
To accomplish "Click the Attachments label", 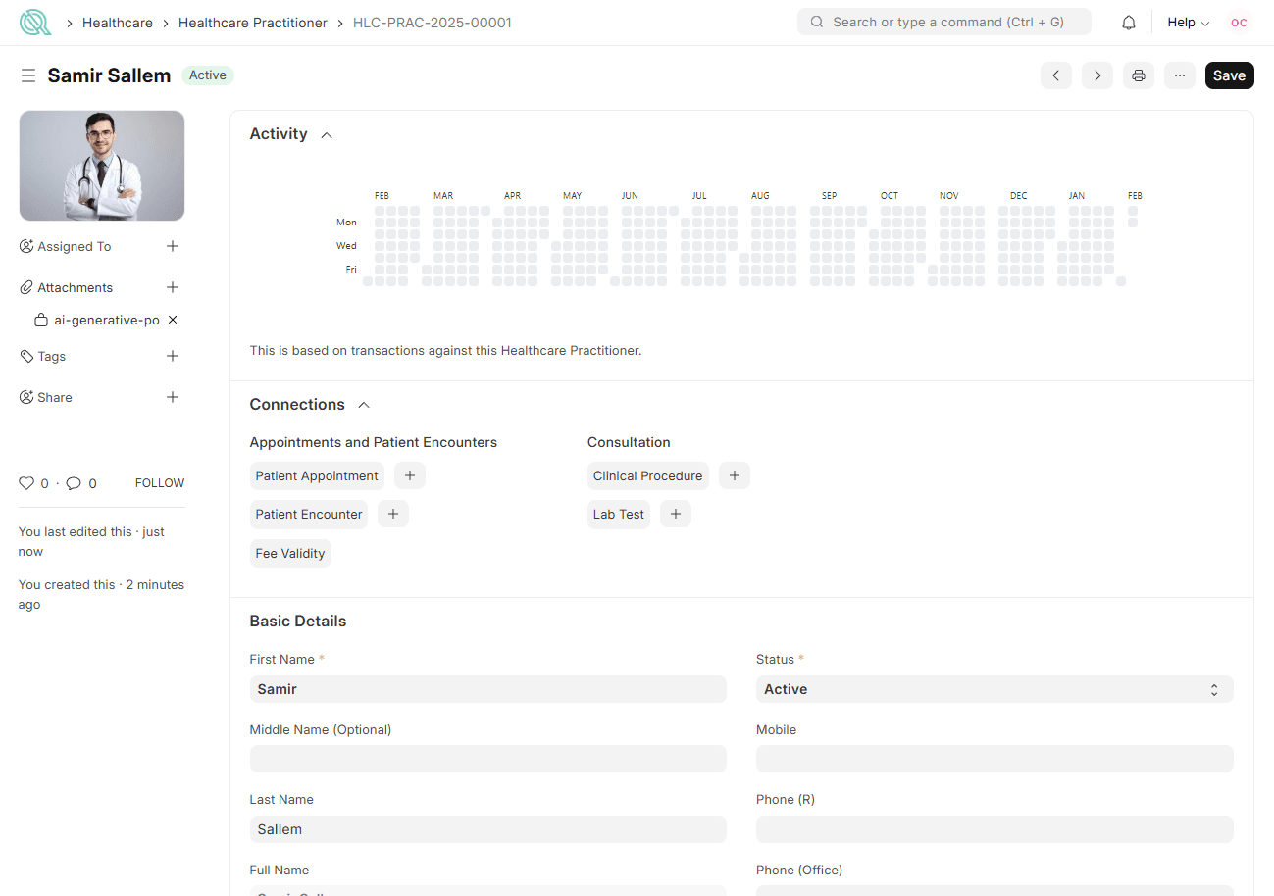I will click(76, 287).
